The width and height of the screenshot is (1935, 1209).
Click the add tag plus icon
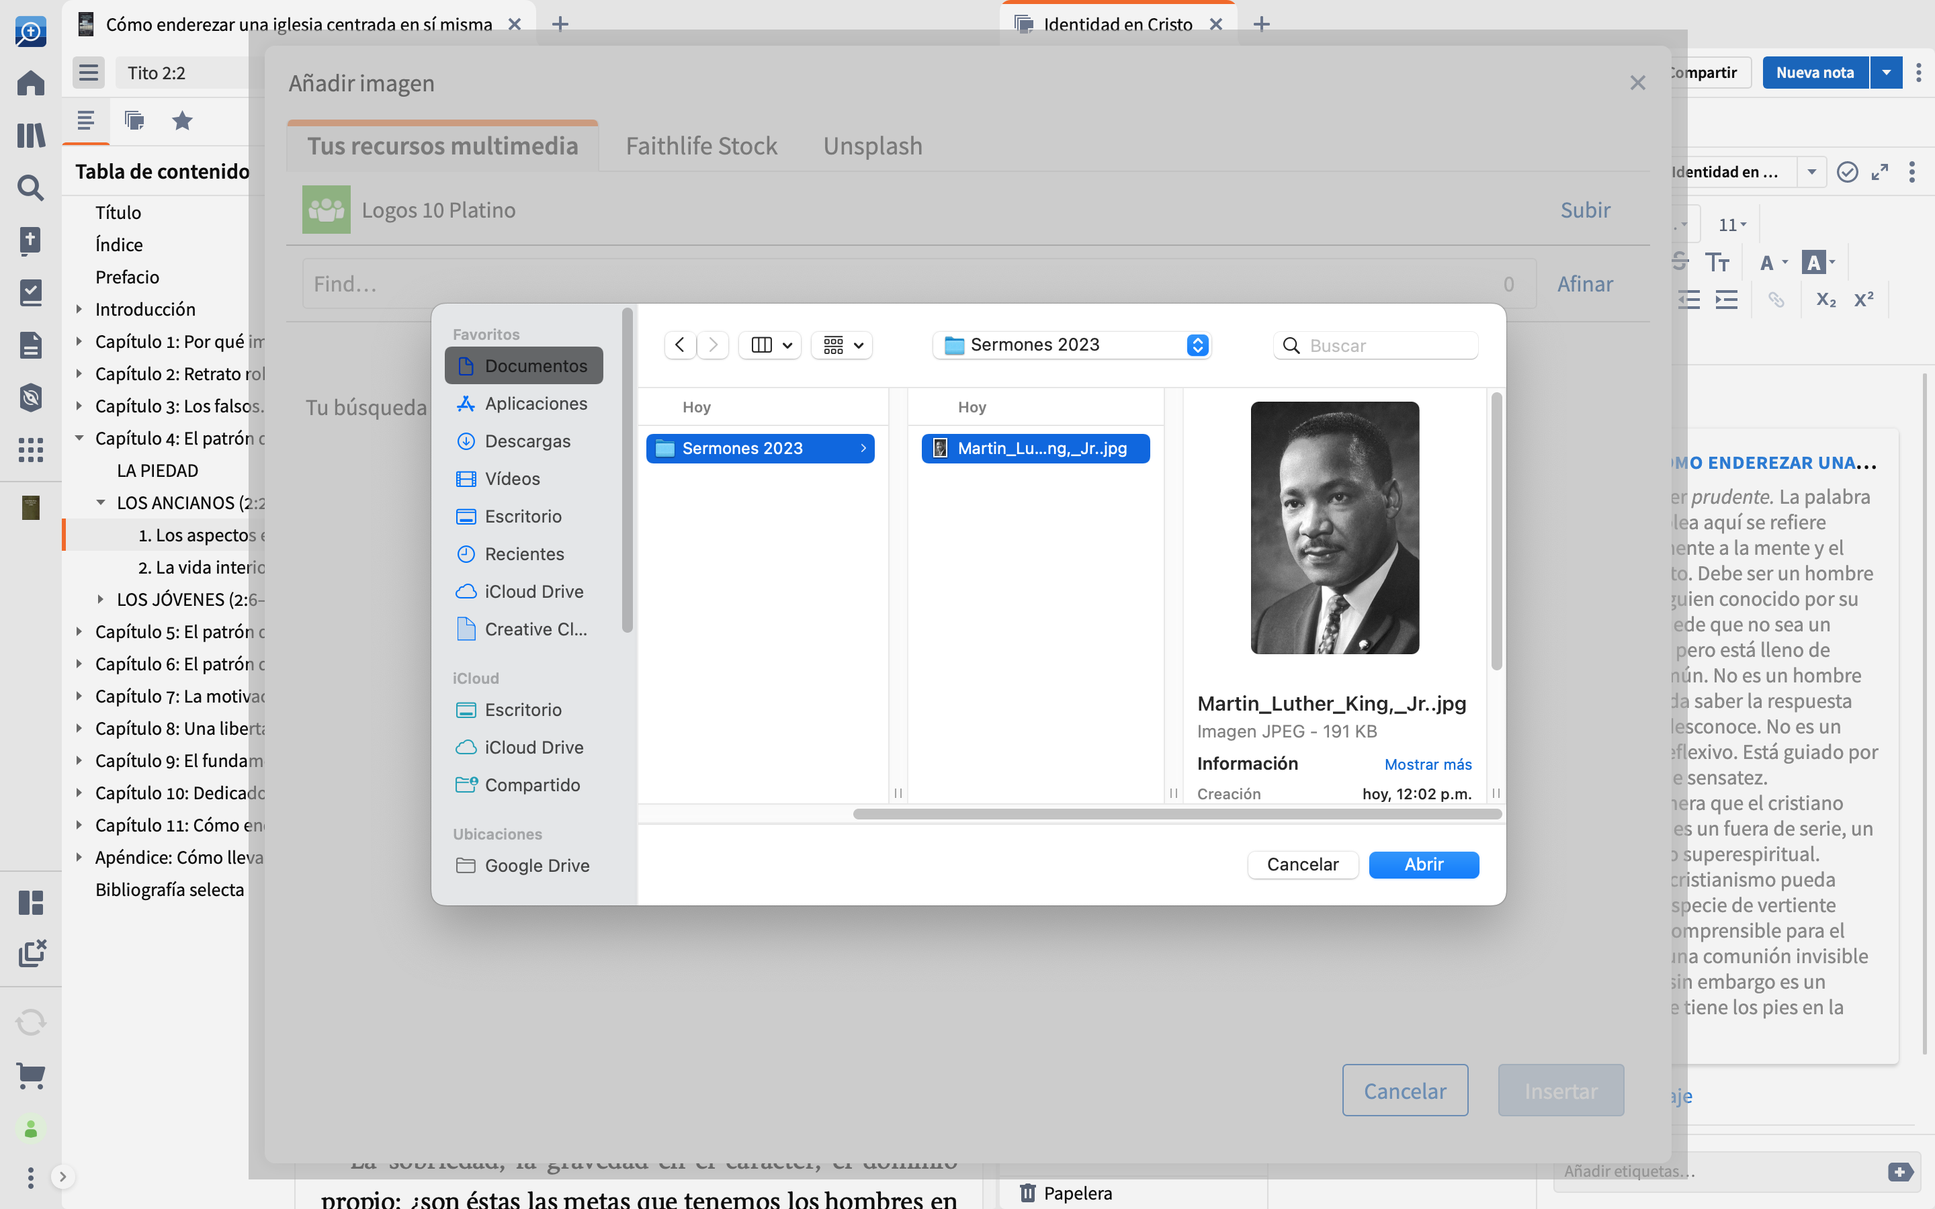(1901, 1171)
